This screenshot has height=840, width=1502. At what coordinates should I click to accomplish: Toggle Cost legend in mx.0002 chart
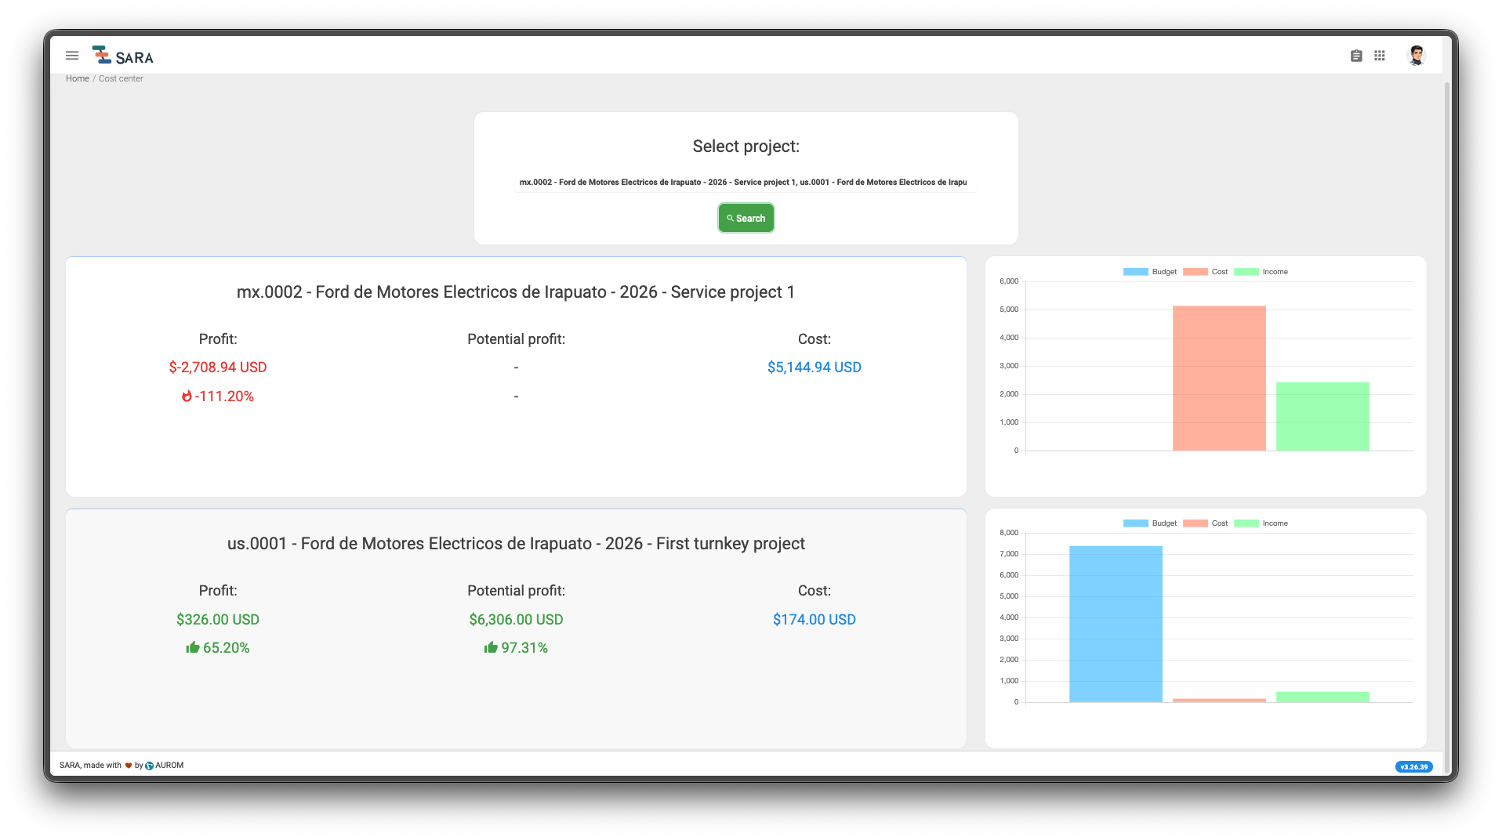[1205, 272]
